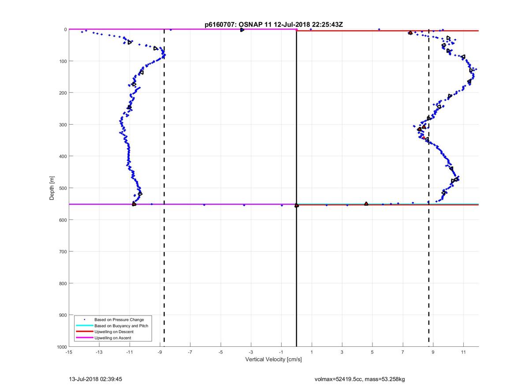Image resolution: width=529 pixels, height=390 pixels.
Task: Select legend entry 'Based on Pressure Change'
Action: click(119, 319)
